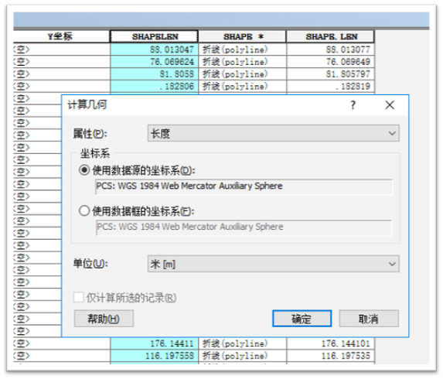Click the question mark help icon in dialog title
The width and height of the screenshot is (443, 379).
pyautogui.click(x=353, y=105)
